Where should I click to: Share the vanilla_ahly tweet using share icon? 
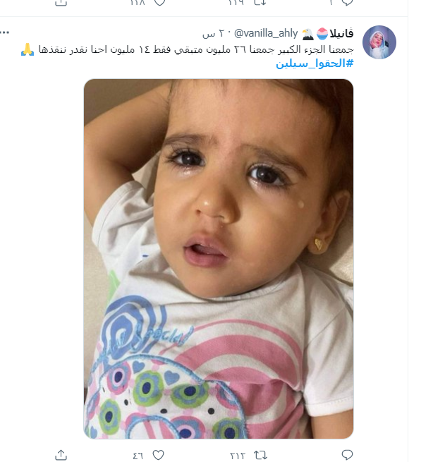pyautogui.click(x=61, y=455)
